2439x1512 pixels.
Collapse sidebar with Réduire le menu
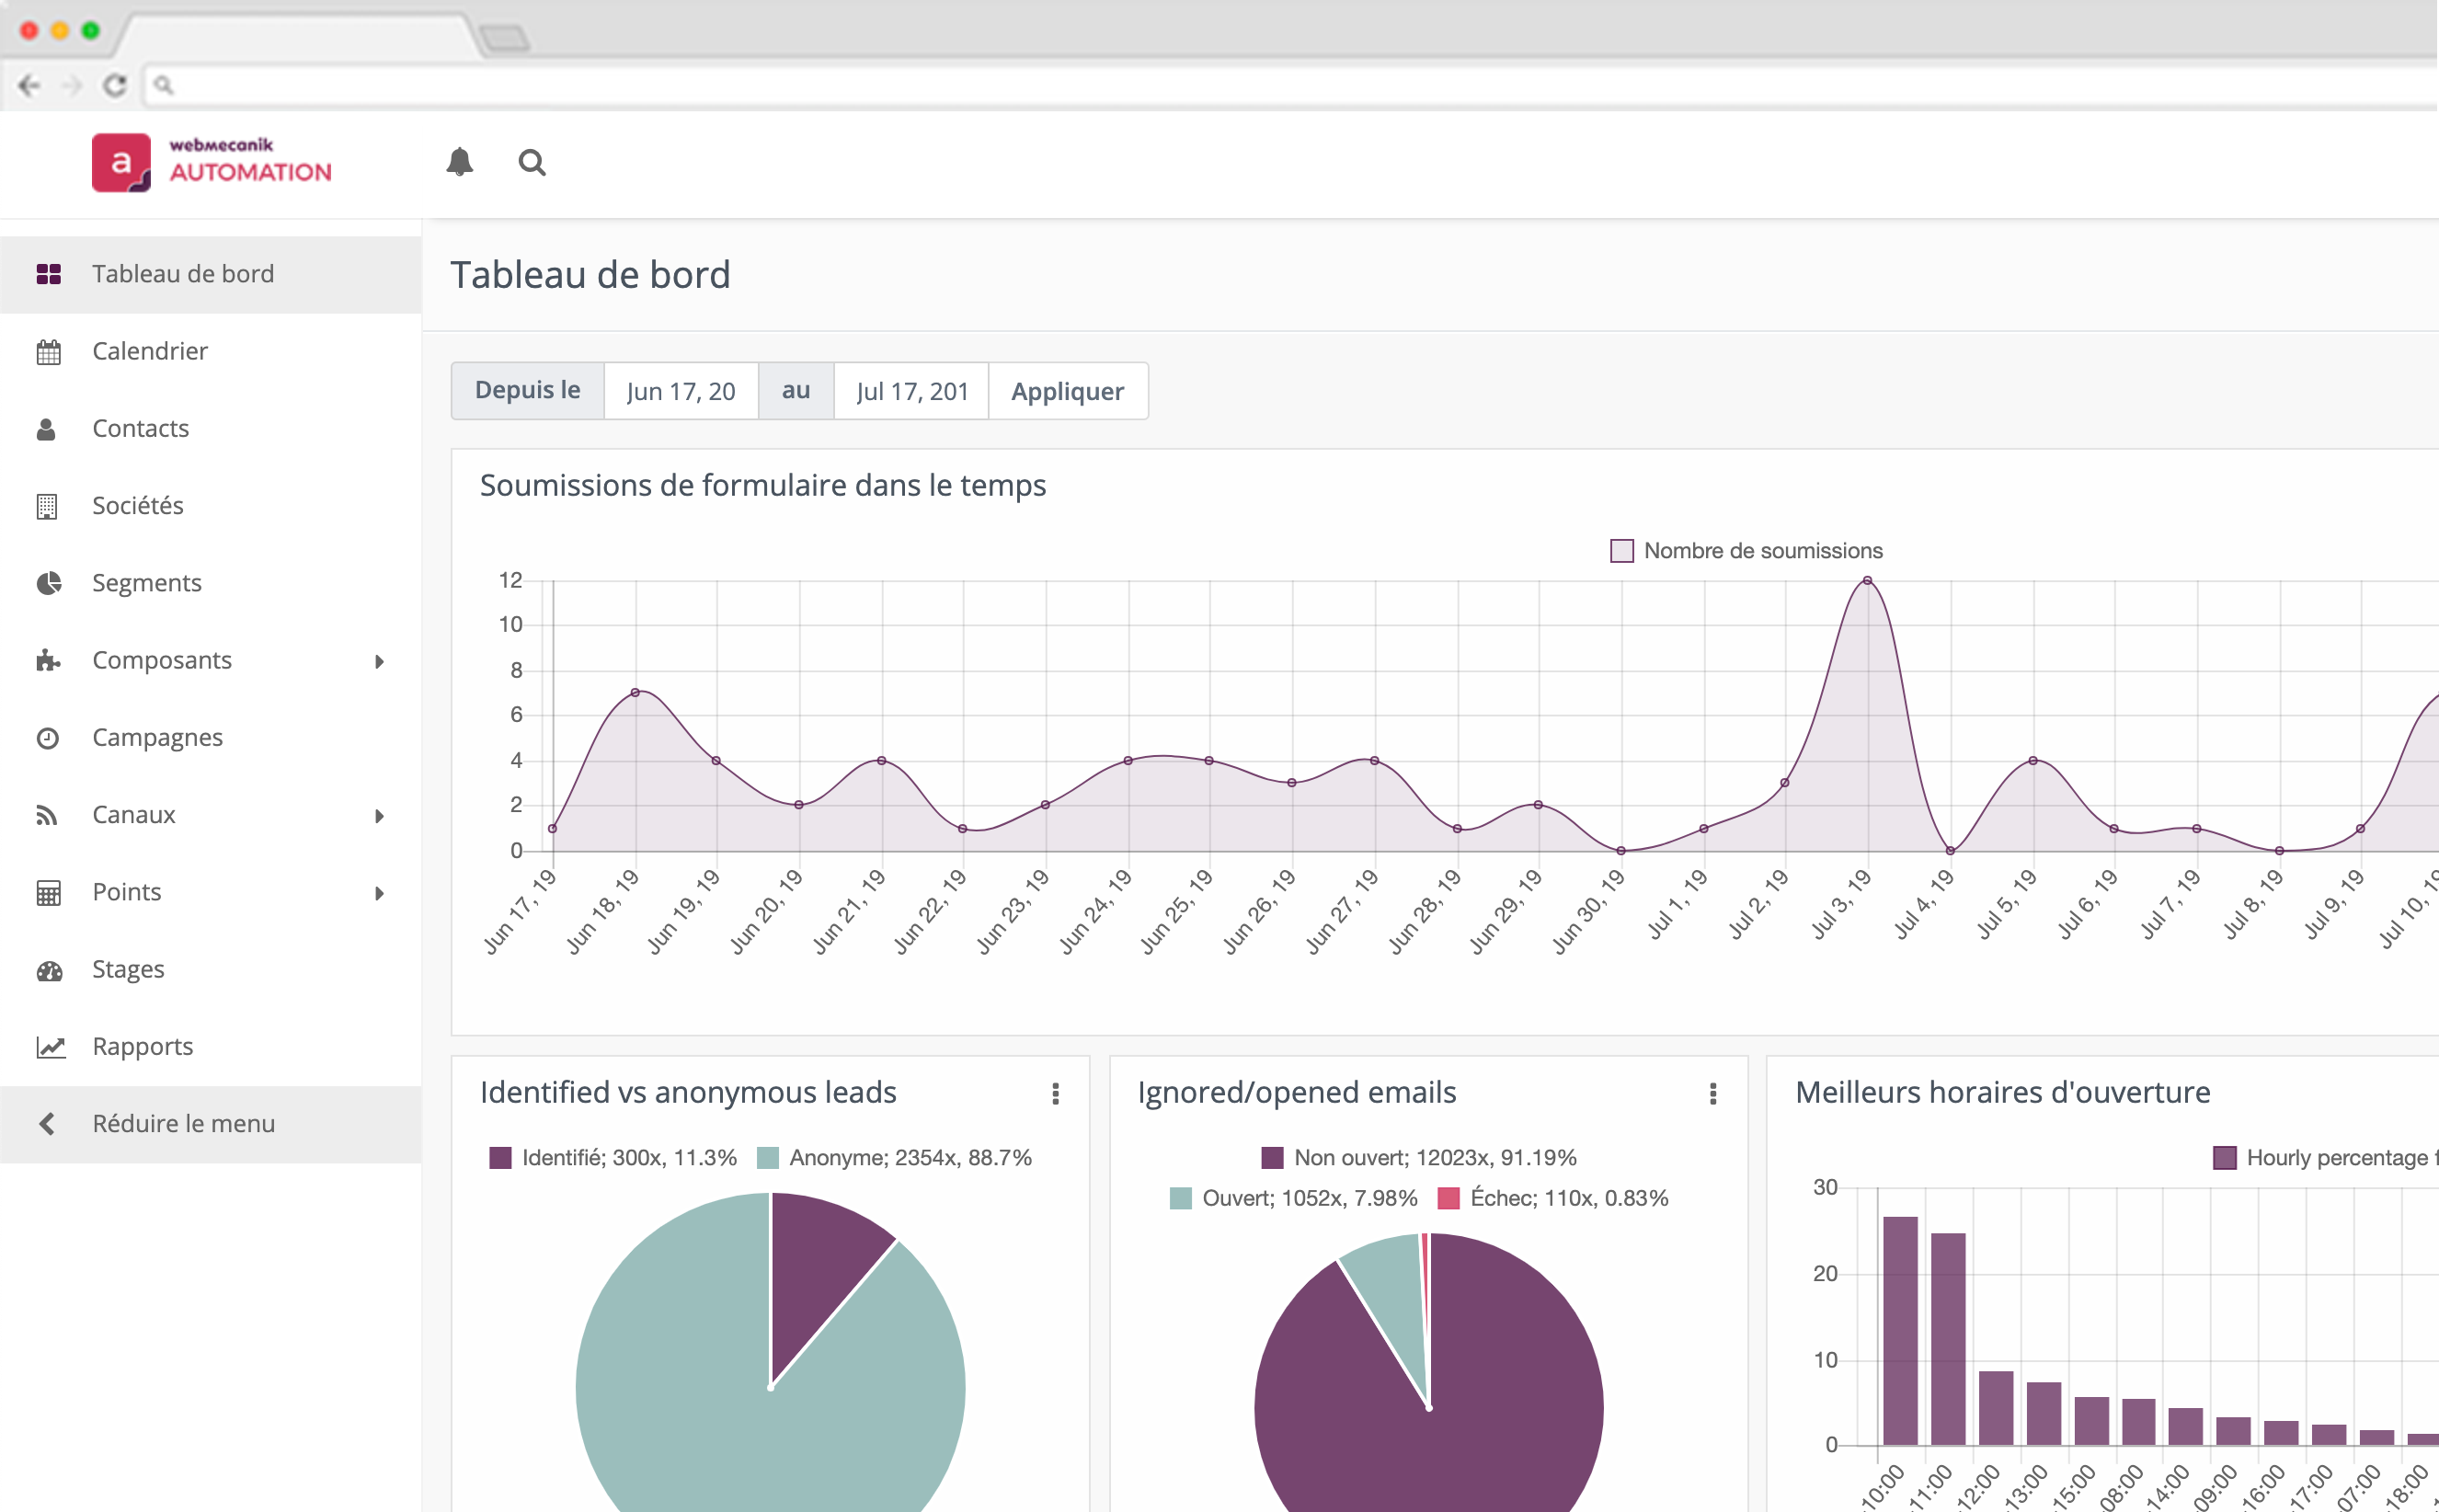point(183,1124)
